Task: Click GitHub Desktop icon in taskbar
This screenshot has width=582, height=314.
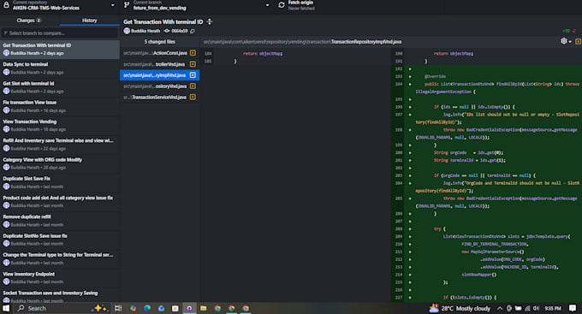Action: click(x=189, y=308)
